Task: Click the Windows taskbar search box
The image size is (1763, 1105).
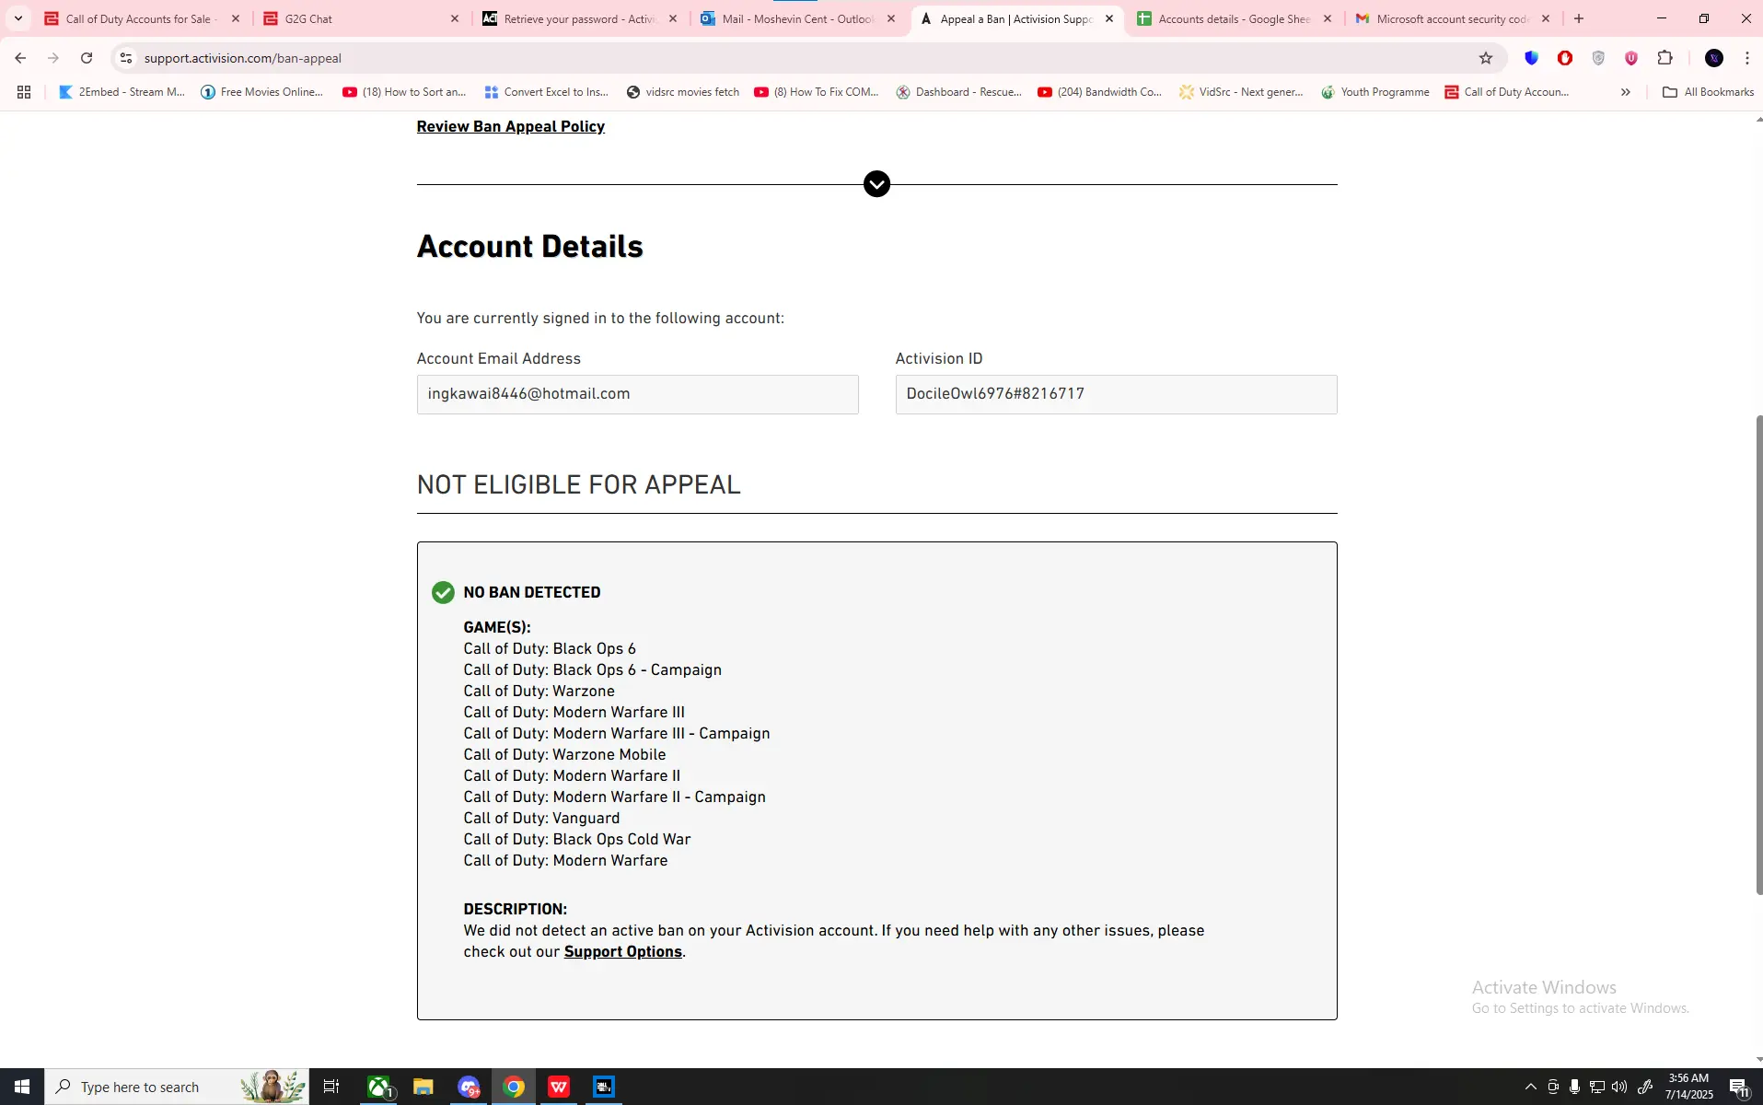Action: pyautogui.click(x=177, y=1087)
